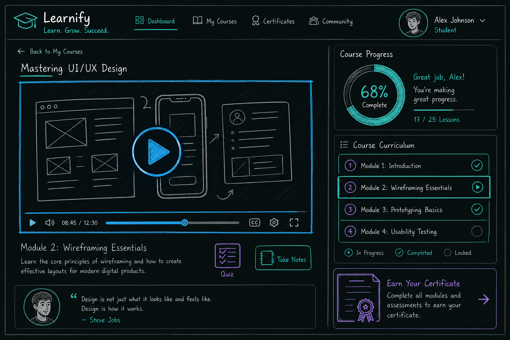The width and height of the screenshot is (510, 340).
Task: Click the In Progress legend icon
Action: coord(349,253)
